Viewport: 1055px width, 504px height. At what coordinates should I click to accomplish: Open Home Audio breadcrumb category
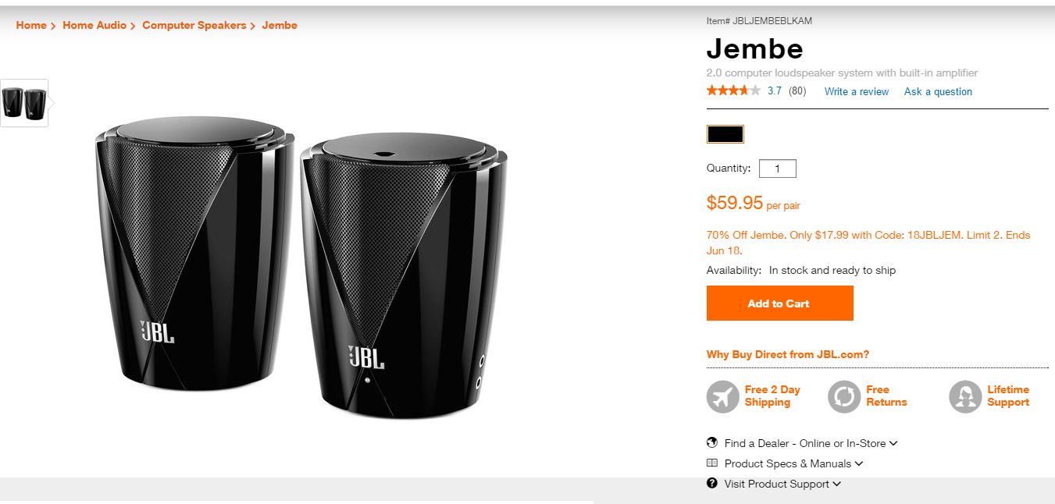point(94,25)
